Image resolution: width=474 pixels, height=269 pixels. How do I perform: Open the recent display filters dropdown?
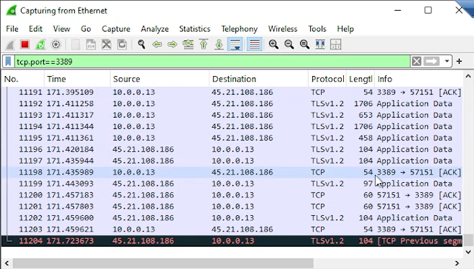tap(446, 61)
